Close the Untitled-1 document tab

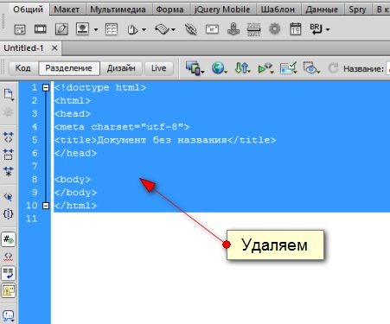tap(54, 48)
